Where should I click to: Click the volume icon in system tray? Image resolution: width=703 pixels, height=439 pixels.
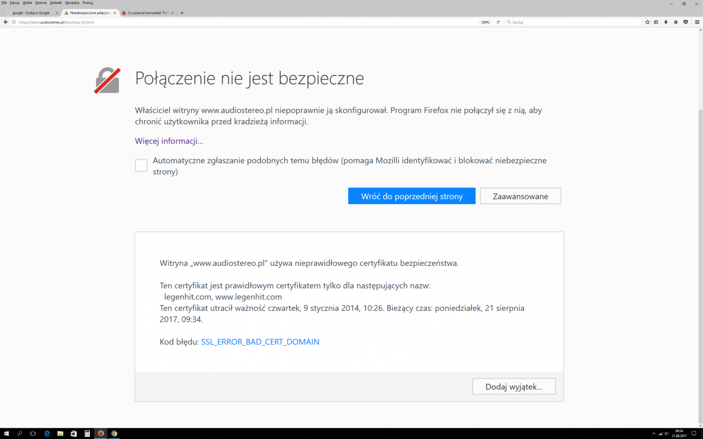(x=666, y=434)
